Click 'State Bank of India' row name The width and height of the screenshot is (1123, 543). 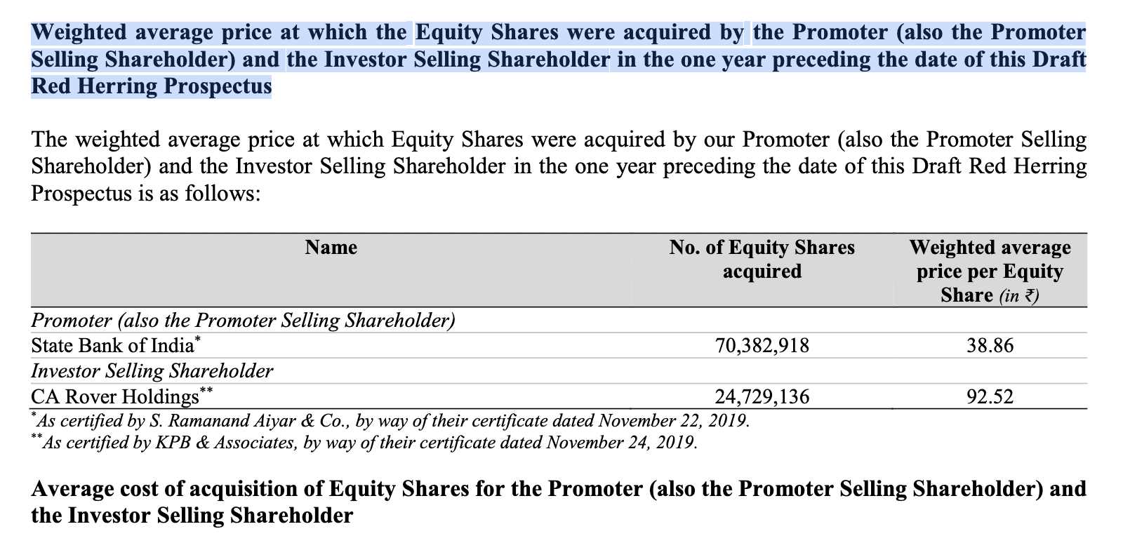pos(117,345)
